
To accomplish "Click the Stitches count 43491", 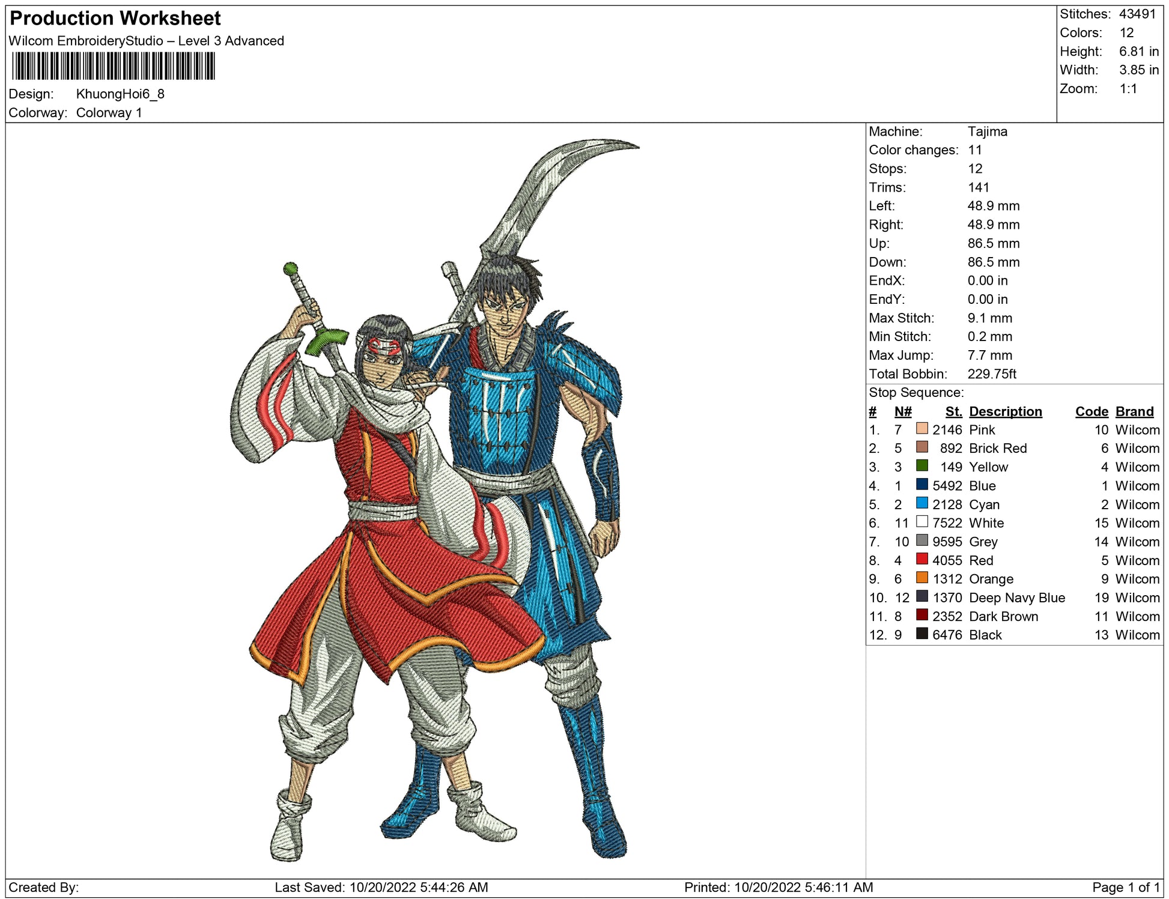I will [1137, 14].
